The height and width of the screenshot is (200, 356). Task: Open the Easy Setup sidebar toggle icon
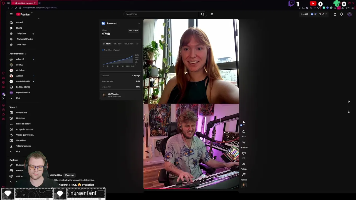352,7
